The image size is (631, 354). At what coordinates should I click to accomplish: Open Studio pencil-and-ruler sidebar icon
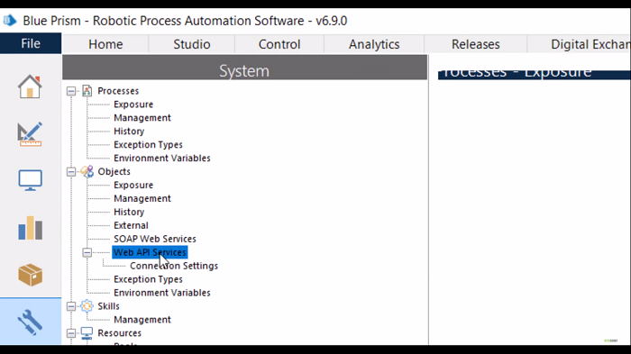pyautogui.click(x=30, y=134)
